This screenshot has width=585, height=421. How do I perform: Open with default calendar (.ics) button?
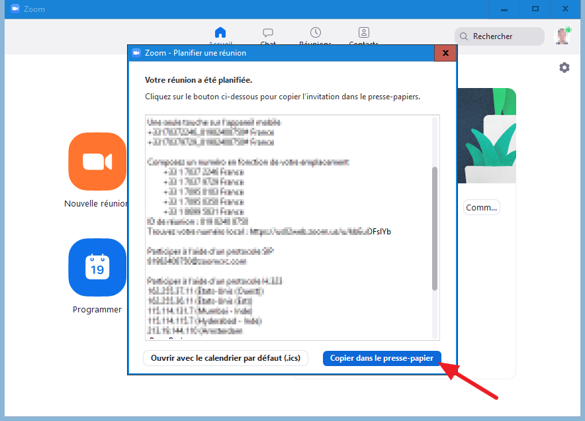pos(226,358)
